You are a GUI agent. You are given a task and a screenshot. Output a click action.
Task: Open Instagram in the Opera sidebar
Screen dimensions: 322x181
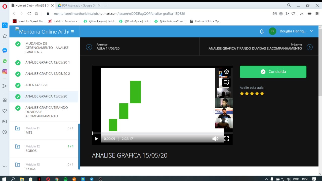[x=5, y=71]
